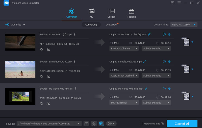Image resolution: width=202 pixels, height=128 pixels.
Task: Toggle the hardware acceleration lightning icon
Action: [94, 123]
